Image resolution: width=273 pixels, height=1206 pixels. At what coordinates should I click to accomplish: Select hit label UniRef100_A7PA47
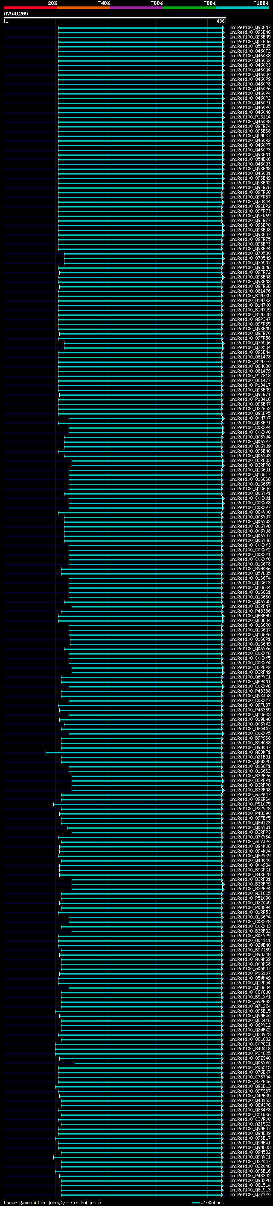(x=250, y=794)
